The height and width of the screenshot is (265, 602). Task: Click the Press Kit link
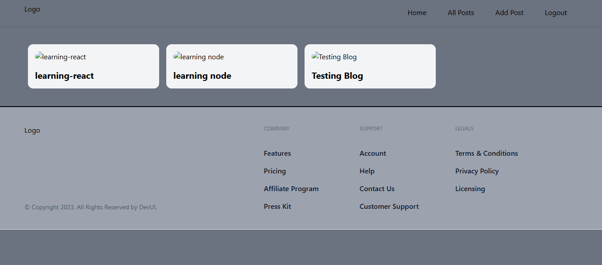[277, 207]
